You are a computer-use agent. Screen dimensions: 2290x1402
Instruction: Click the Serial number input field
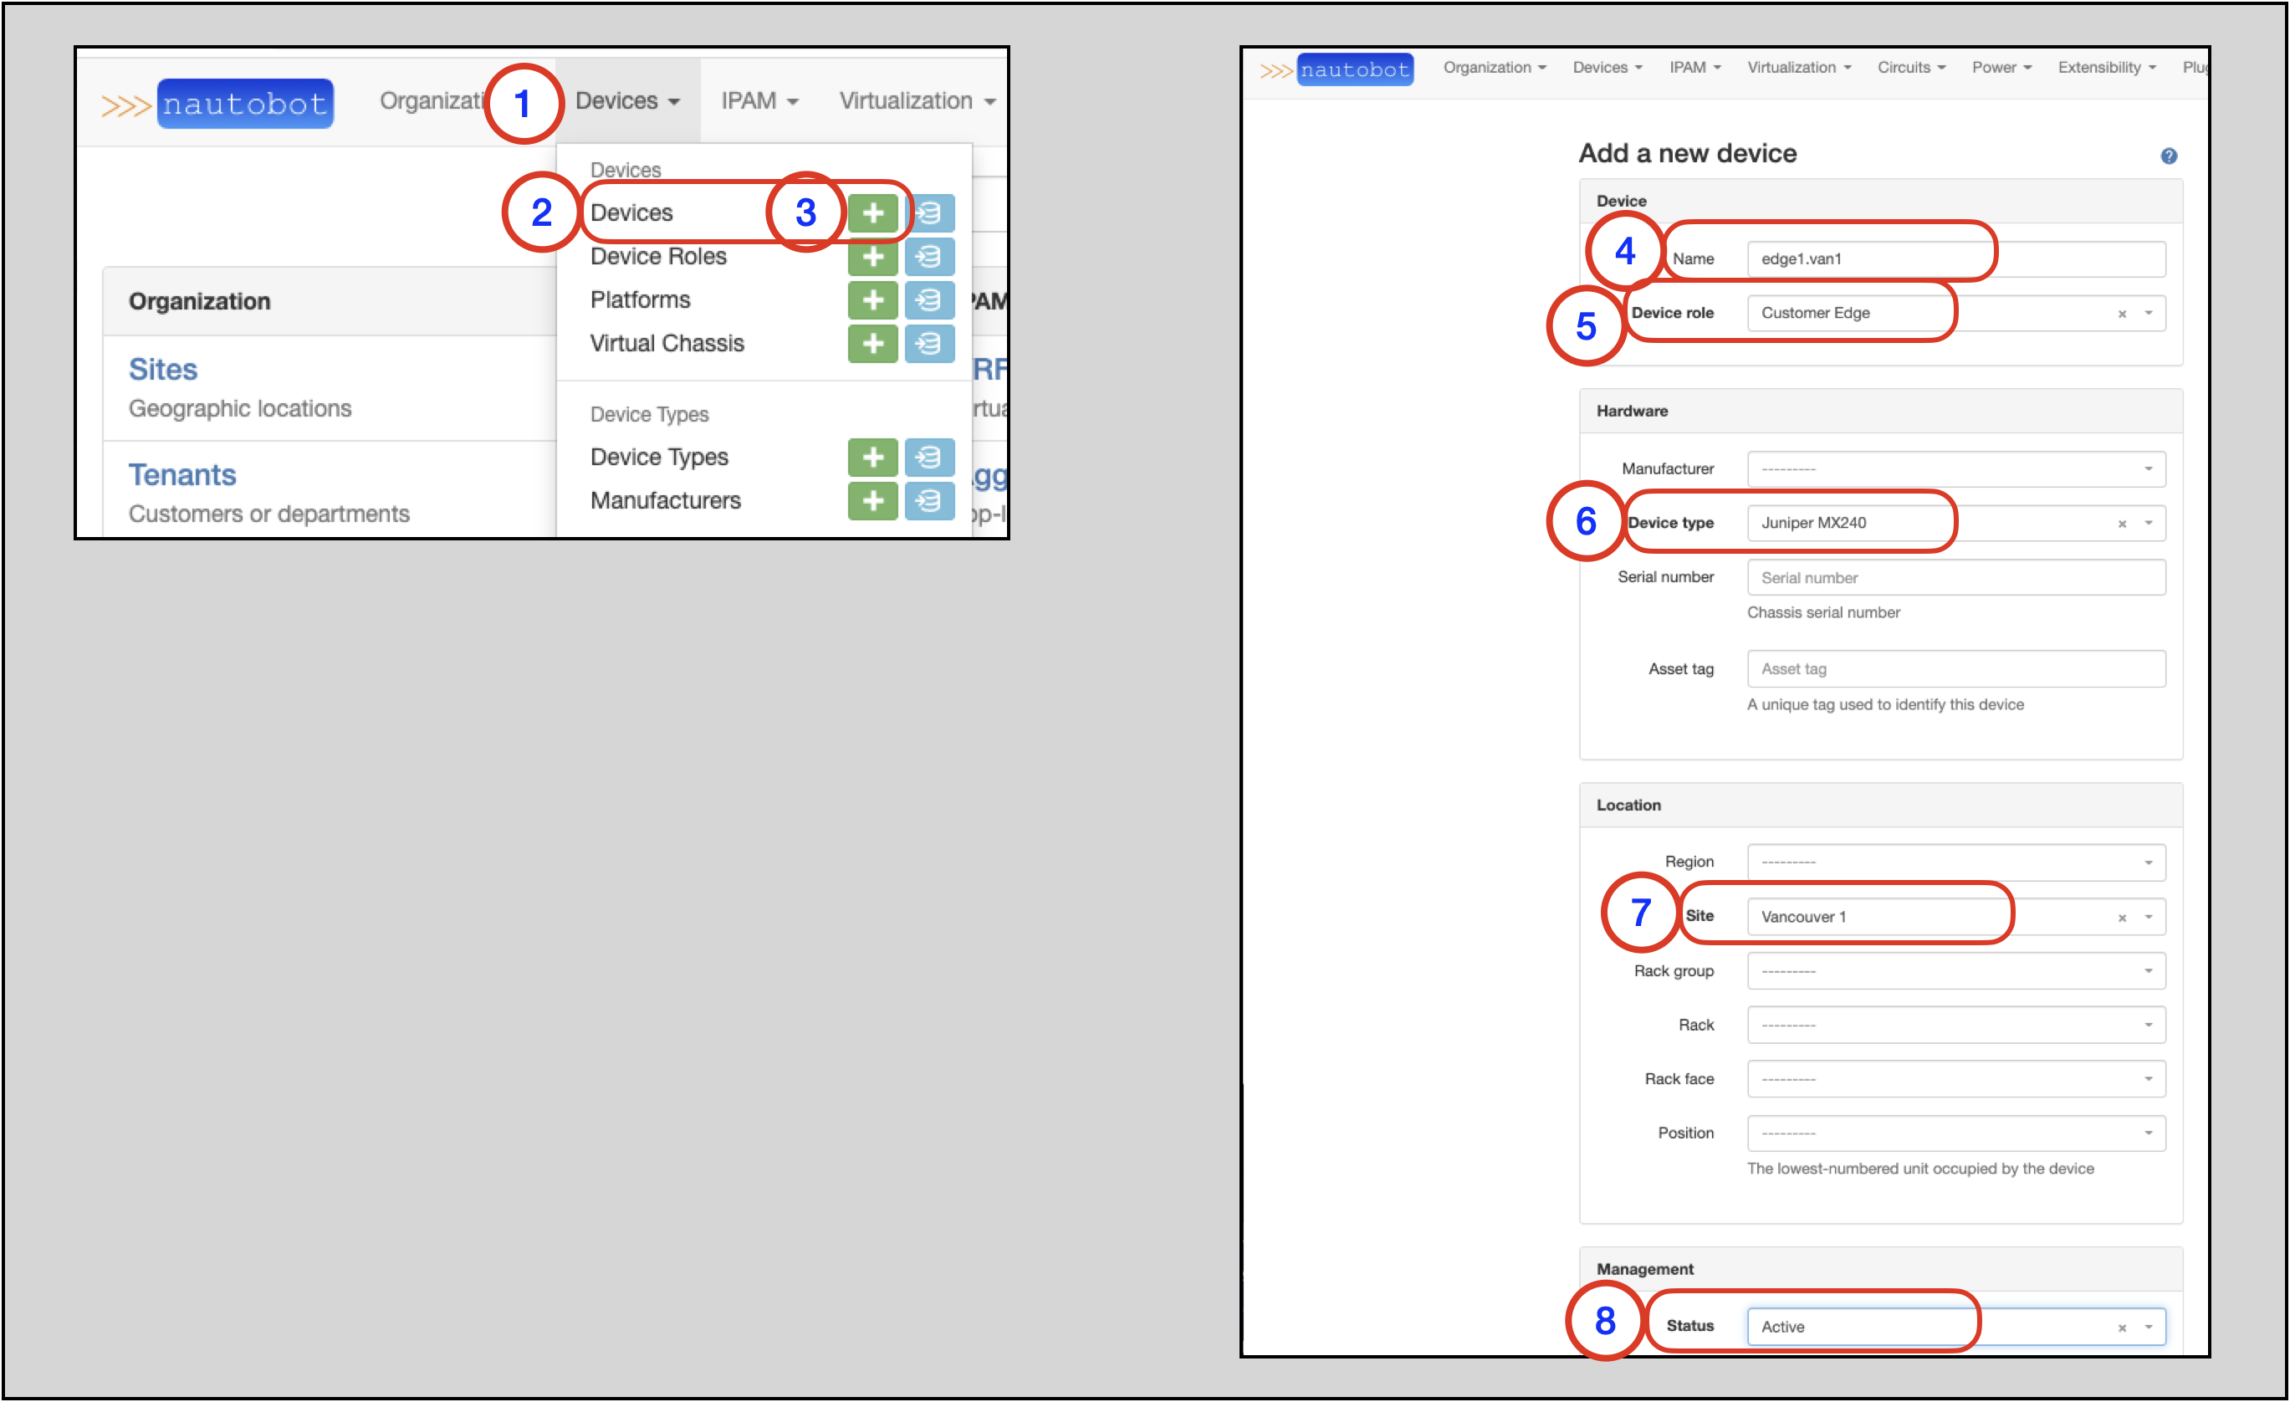(1955, 577)
